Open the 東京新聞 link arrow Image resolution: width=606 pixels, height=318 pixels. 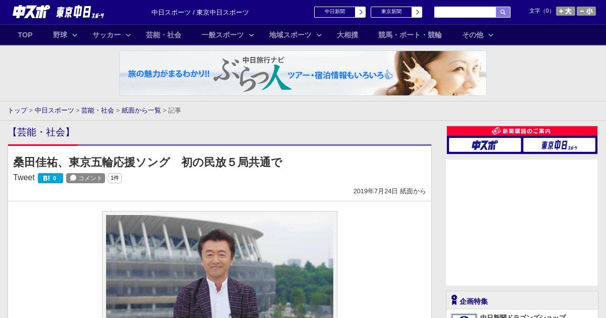click(417, 12)
